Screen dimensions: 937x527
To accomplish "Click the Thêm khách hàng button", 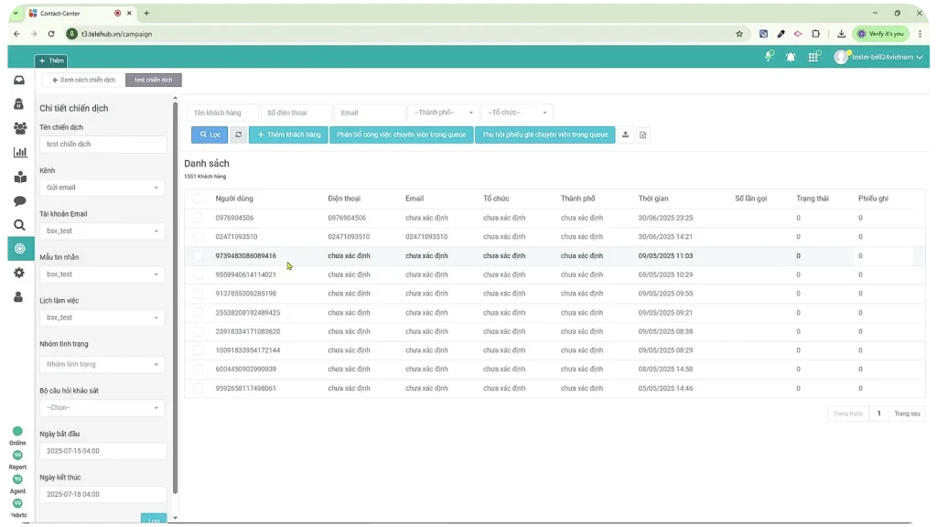I will 289,134.
